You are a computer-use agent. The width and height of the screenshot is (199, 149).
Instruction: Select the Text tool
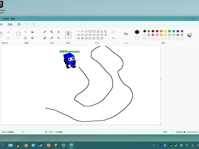pos(58,32)
